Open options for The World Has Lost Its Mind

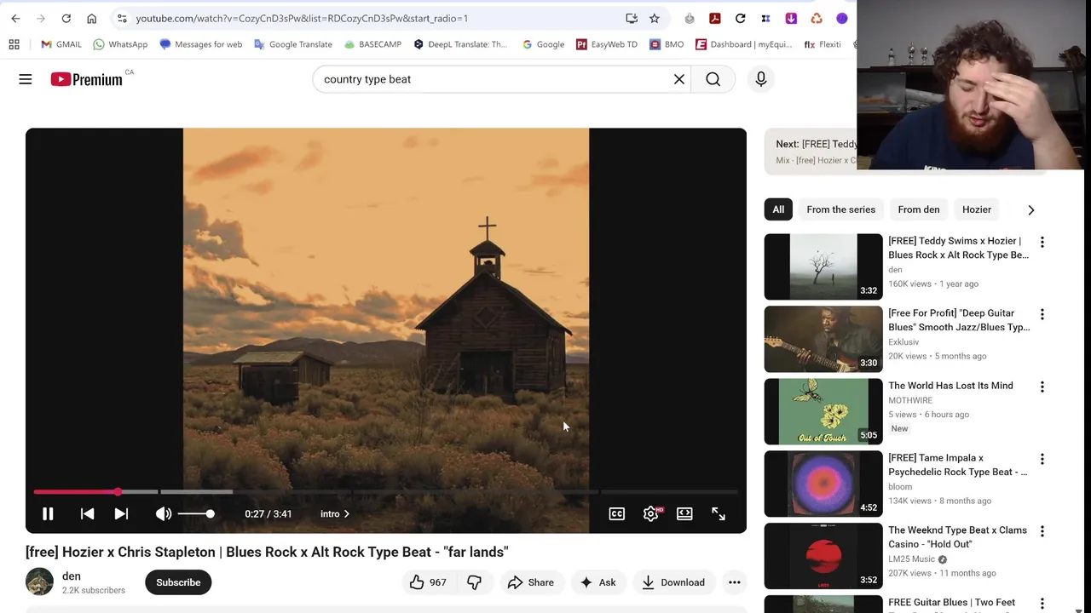coord(1042,387)
